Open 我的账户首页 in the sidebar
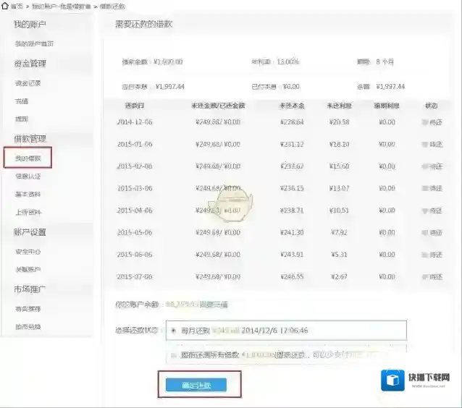Viewport: 462px width, 408px height. point(34,43)
